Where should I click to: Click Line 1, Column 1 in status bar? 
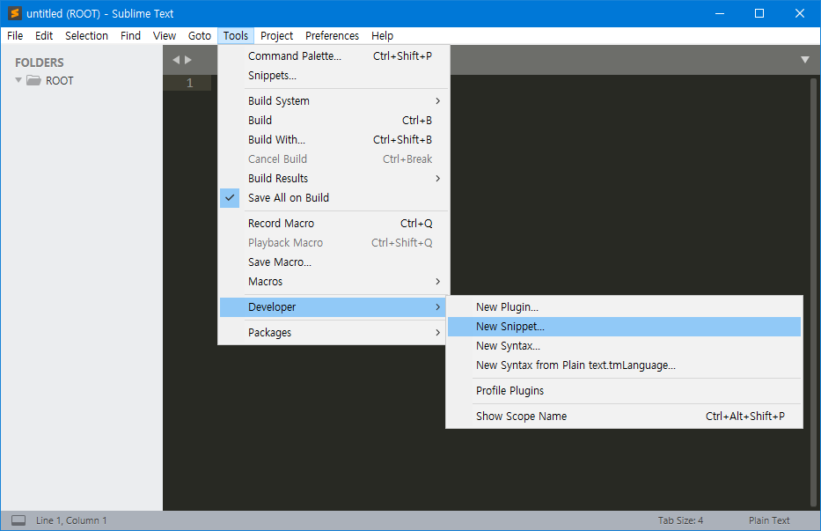click(71, 520)
